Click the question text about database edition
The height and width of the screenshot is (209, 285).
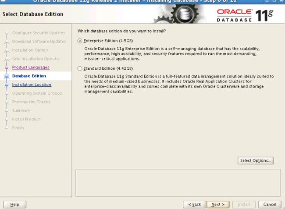[x=121, y=31]
